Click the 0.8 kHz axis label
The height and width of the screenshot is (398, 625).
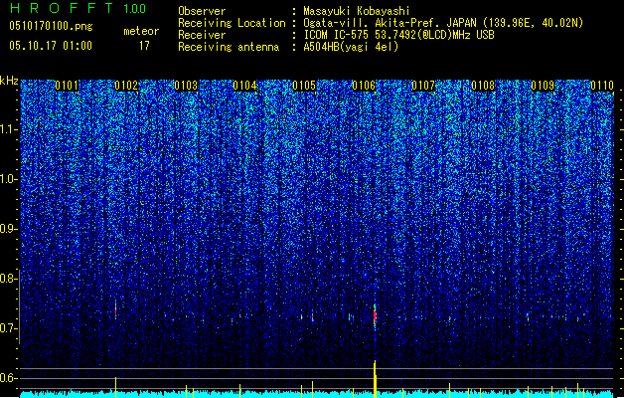pyautogui.click(x=8, y=279)
